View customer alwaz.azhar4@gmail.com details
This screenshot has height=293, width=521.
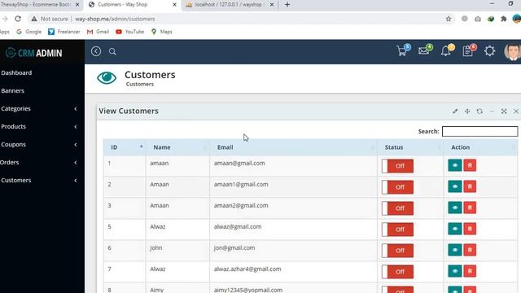[455, 271]
